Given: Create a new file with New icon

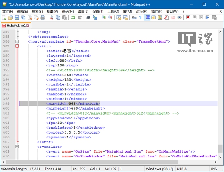Looking at the screenshot, I should (x=4, y=18).
